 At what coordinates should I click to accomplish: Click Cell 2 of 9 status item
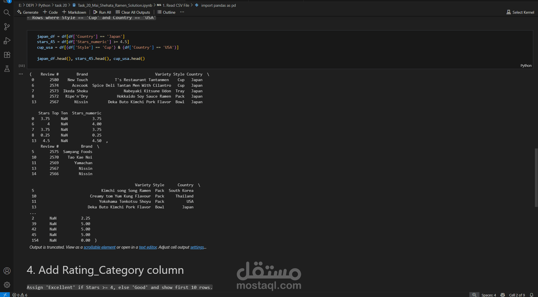[517, 295]
